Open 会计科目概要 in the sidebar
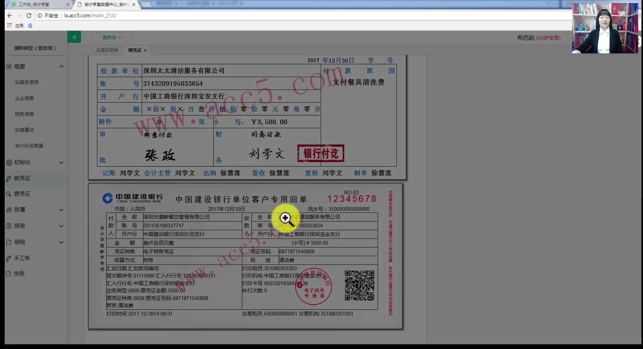The width and height of the screenshot is (643, 349). tap(29, 146)
